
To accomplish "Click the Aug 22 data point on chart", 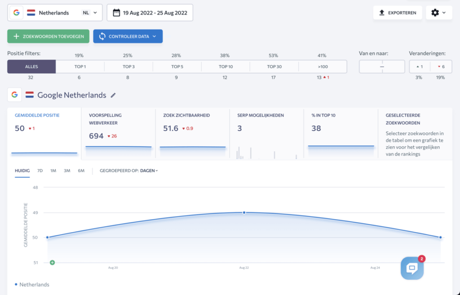I will click(244, 212).
